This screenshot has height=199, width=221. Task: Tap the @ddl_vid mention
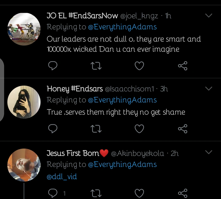pyautogui.click(x=62, y=177)
